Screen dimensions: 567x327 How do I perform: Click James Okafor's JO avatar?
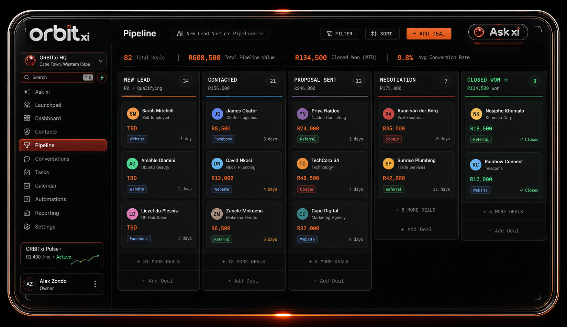click(x=218, y=114)
